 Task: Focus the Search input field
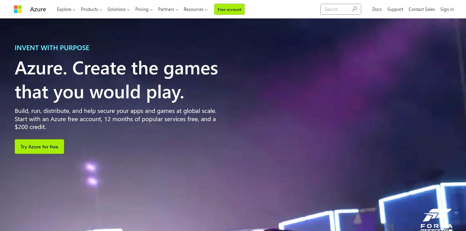tap(336, 9)
